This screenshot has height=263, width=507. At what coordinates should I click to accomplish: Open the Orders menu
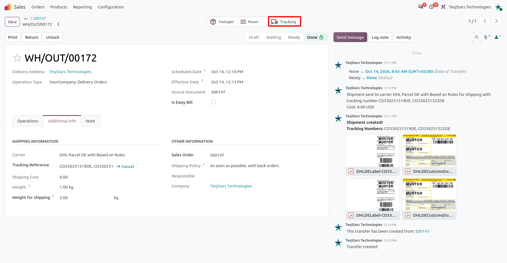pos(38,7)
